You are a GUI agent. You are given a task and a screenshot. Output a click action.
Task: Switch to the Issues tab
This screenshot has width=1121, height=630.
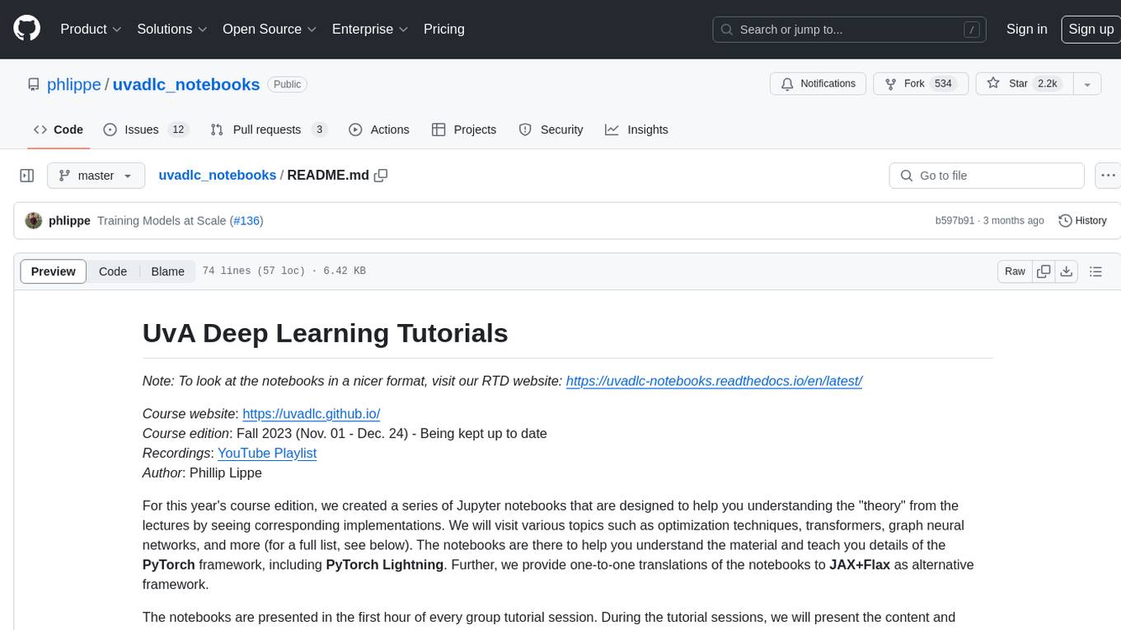tap(146, 129)
